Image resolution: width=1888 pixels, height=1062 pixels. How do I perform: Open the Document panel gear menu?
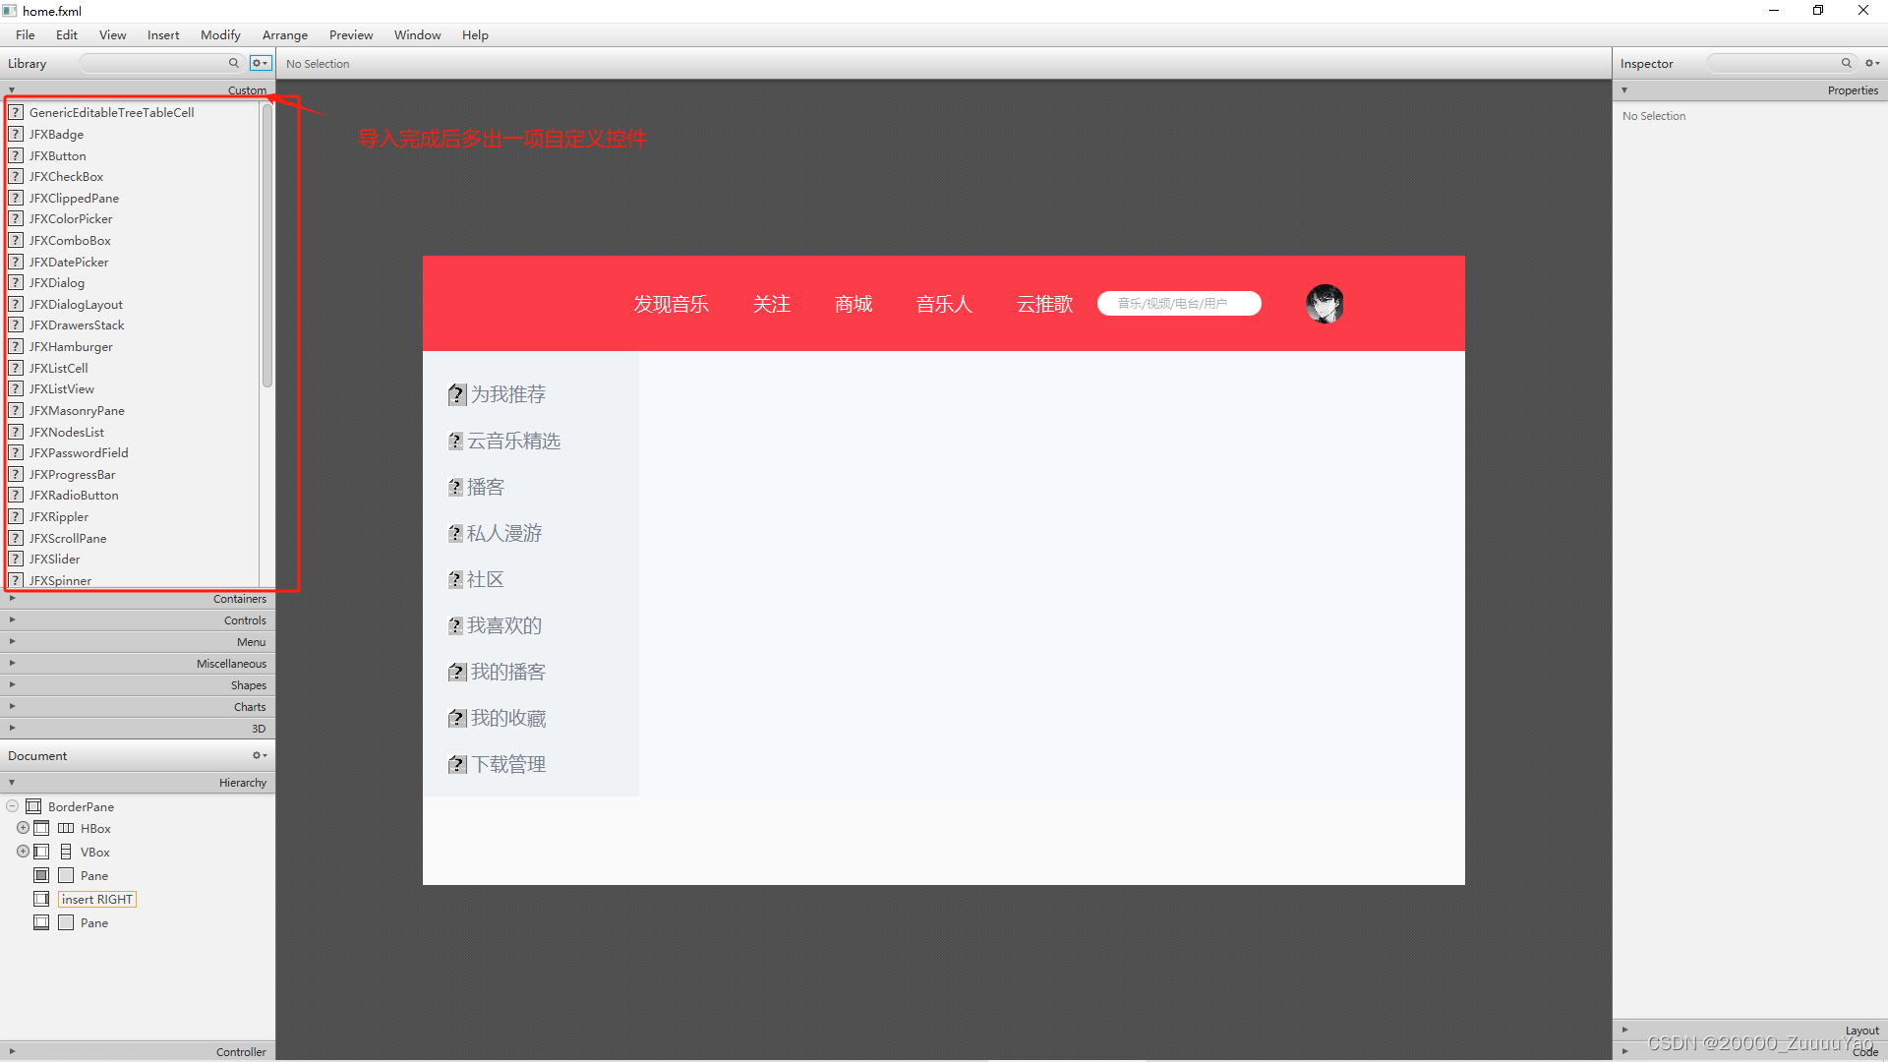pyautogui.click(x=260, y=756)
